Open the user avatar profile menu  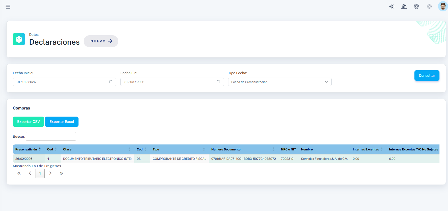coord(443,6)
